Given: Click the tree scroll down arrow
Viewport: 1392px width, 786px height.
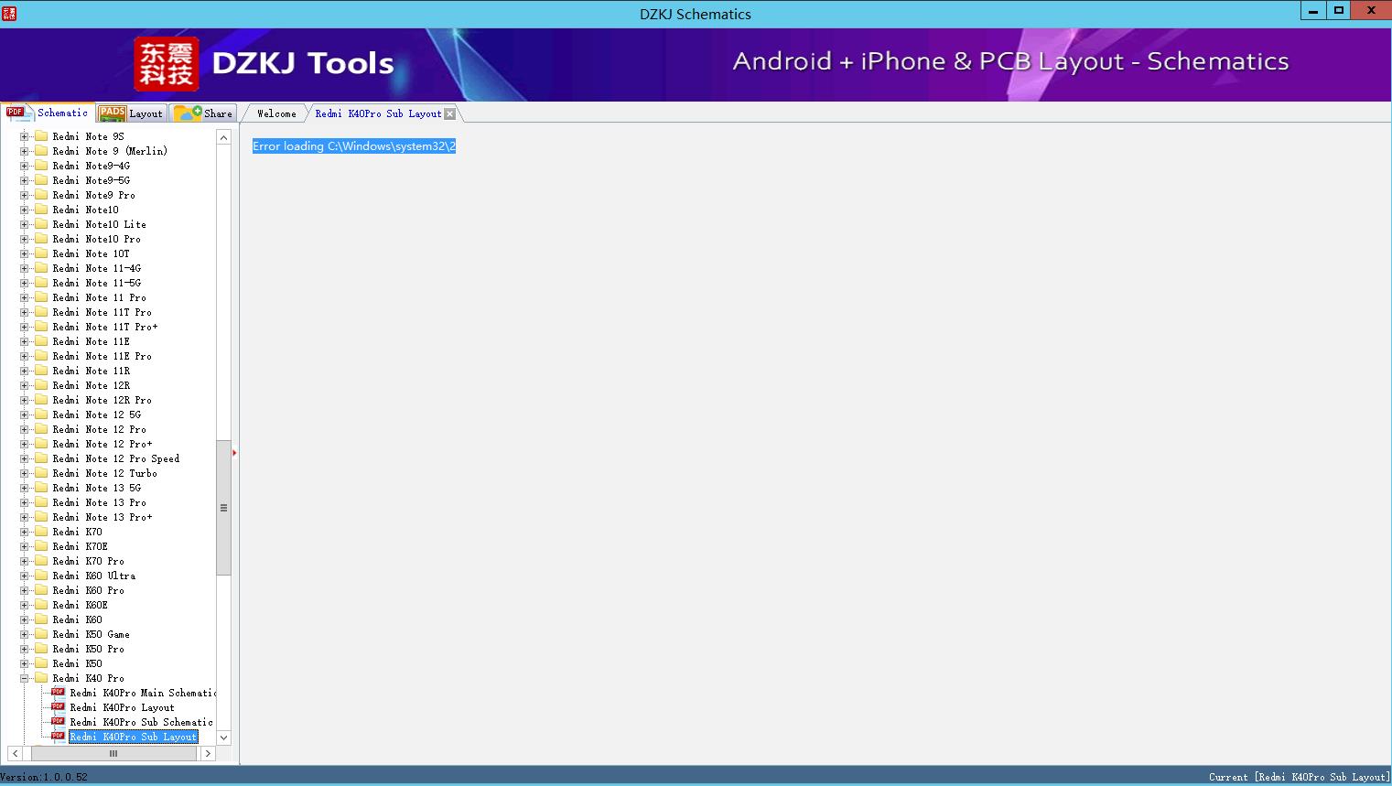Looking at the screenshot, I should coord(223,738).
